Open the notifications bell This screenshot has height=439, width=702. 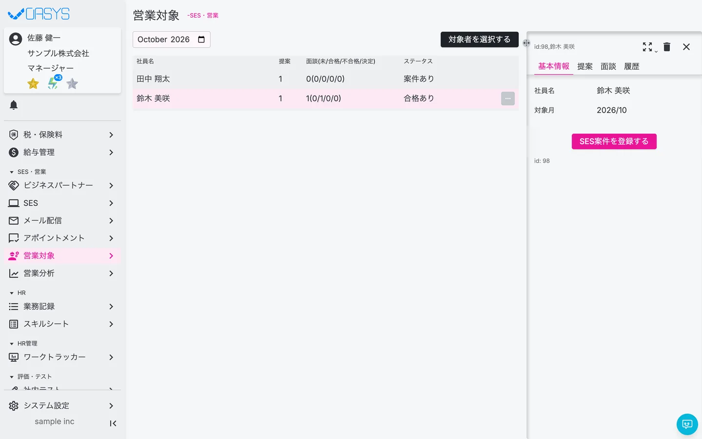14,105
